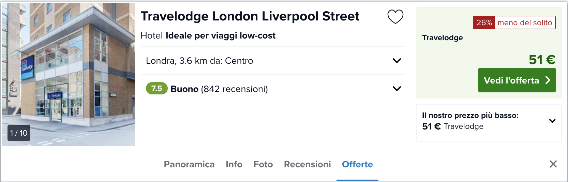Open the hotel photo thumbnail
The height and width of the screenshot is (182, 568).
pyautogui.click(x=69, y=75)
